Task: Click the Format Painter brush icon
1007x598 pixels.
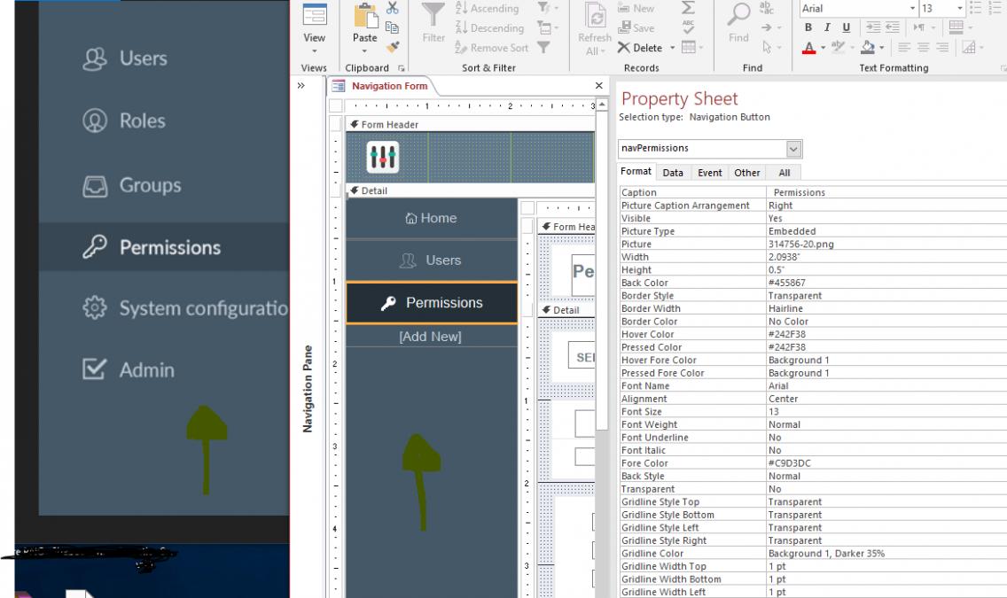Action: point(393,48)
